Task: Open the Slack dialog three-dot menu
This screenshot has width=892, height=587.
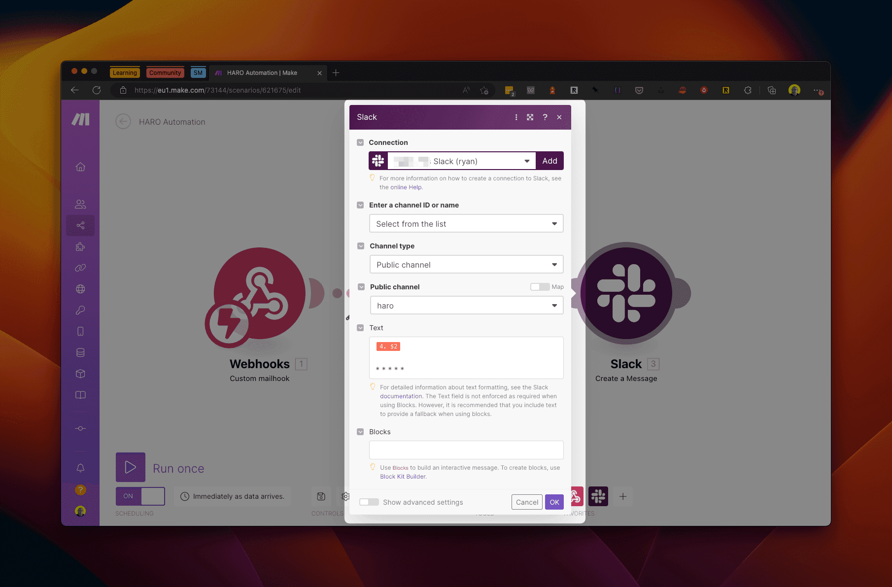Action: (516, 117)
